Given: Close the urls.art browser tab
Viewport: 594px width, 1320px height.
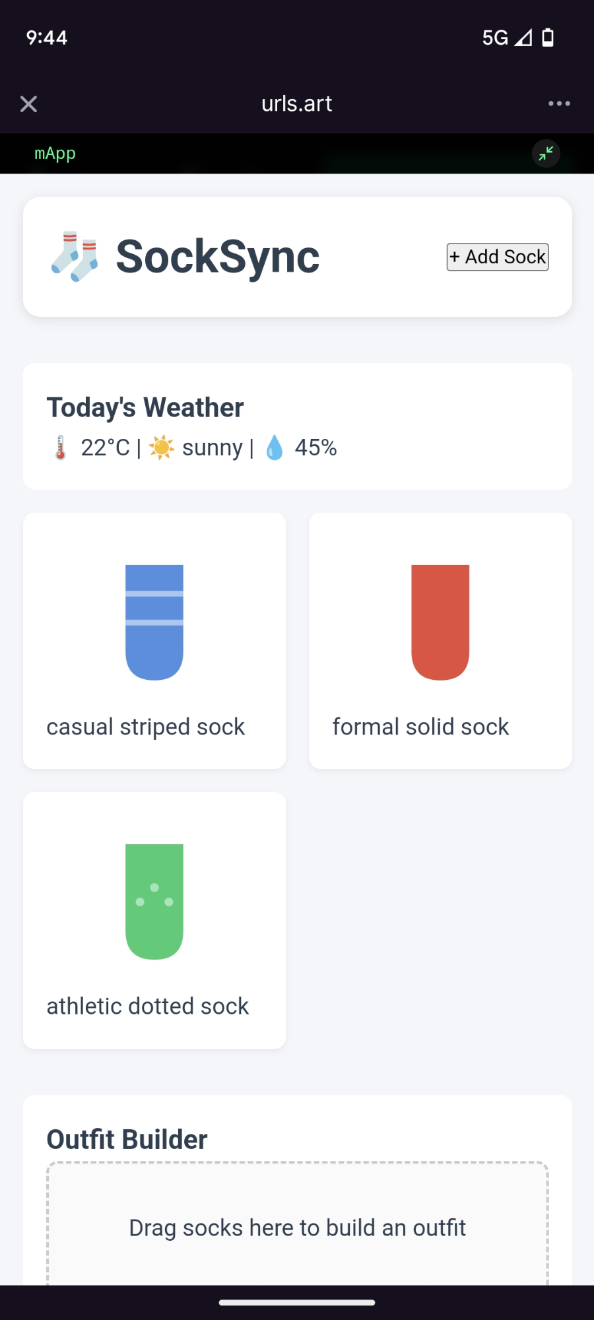Looking at the screenshot, I should 28,104.
